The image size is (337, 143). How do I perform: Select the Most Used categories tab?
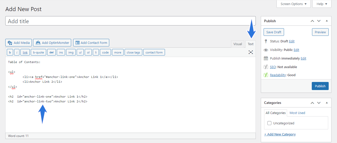pyautogui.click(x=297, y=113)
